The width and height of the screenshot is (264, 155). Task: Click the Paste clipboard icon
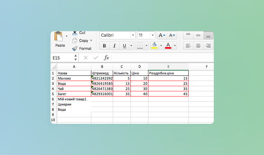tap(60, 37)
